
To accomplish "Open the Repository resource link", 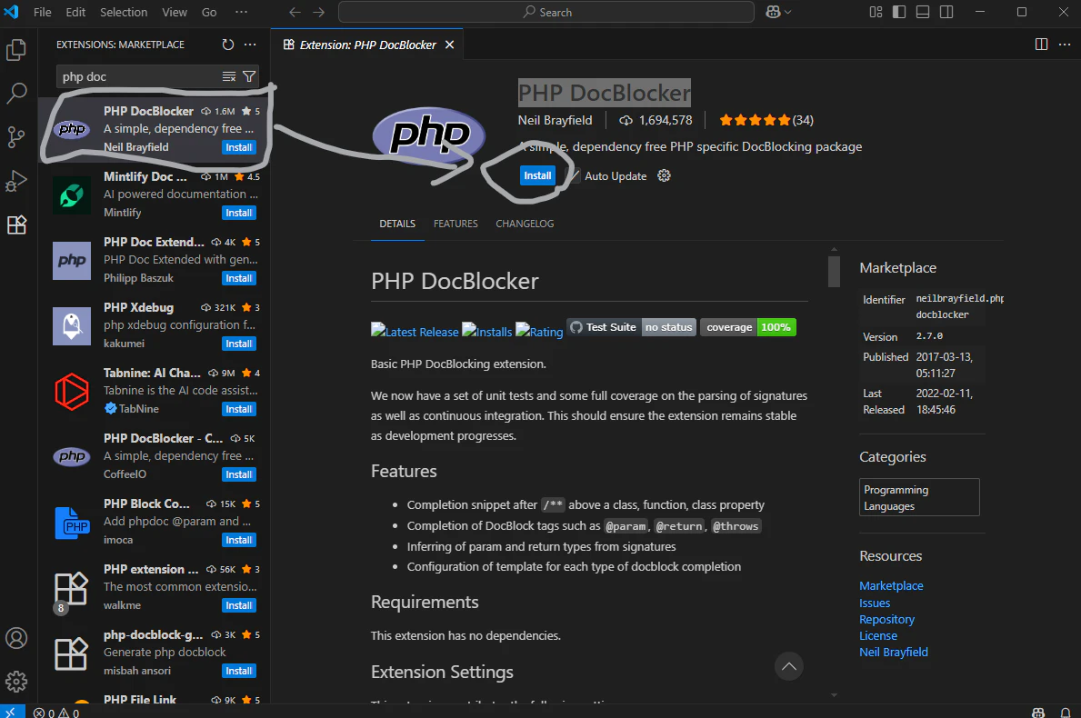I will [886, 620].
